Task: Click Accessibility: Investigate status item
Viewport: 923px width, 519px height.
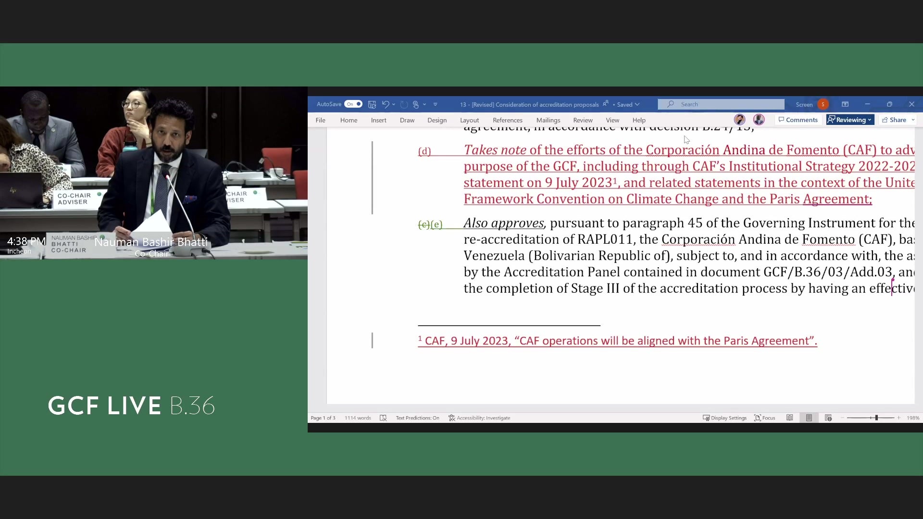Action: point(479,418)
